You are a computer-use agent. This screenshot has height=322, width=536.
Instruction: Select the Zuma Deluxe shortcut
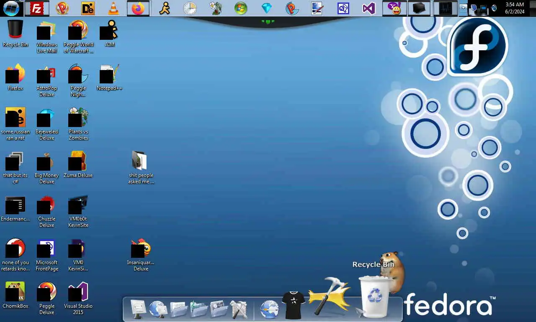pos(78,164)
